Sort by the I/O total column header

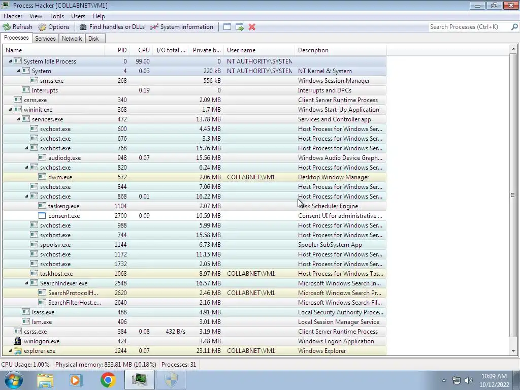(x=171, y=50)
